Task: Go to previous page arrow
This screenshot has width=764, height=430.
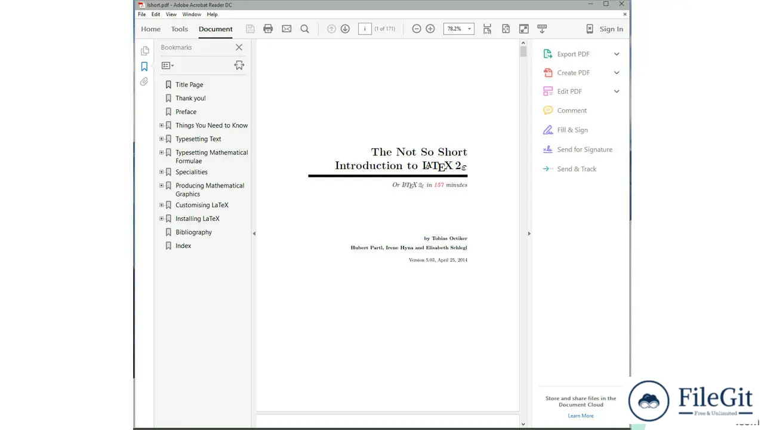Action: pyautogui.click(x=331, y=29)
